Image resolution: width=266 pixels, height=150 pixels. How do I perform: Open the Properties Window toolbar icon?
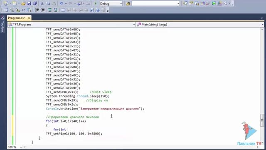pos(191,3)
